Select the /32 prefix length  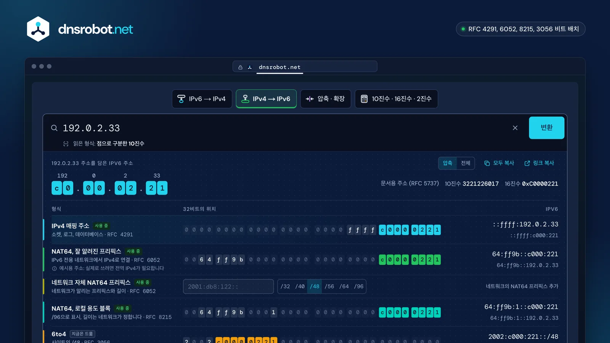(x=285, y=287)
